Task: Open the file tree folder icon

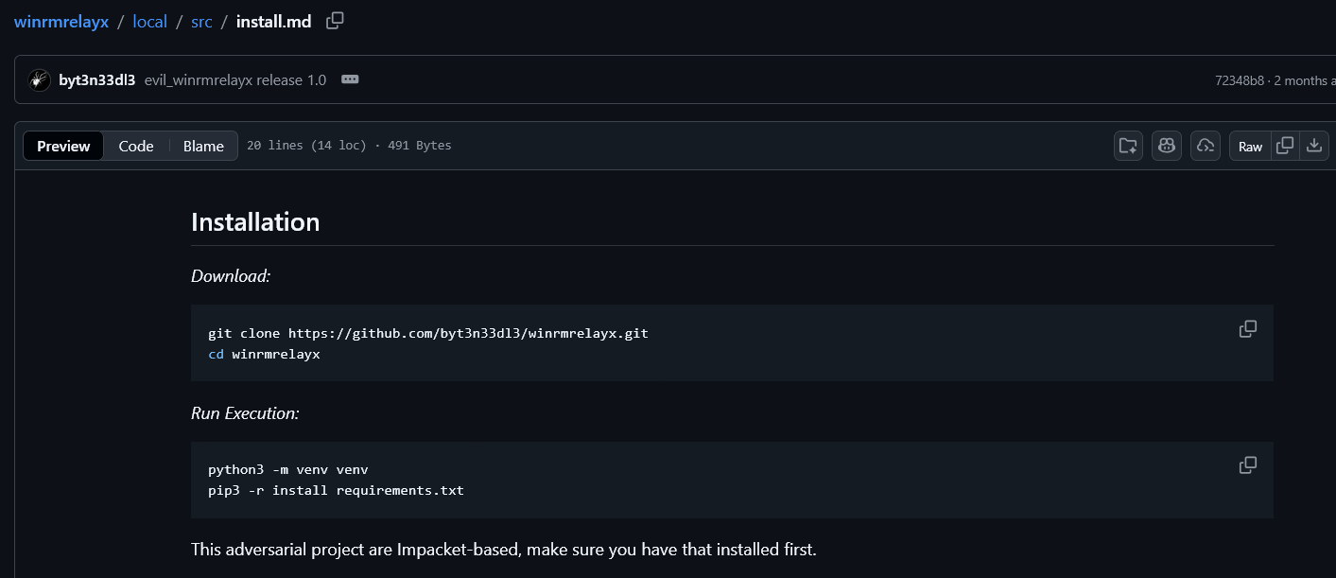Action: [1128, 146]
